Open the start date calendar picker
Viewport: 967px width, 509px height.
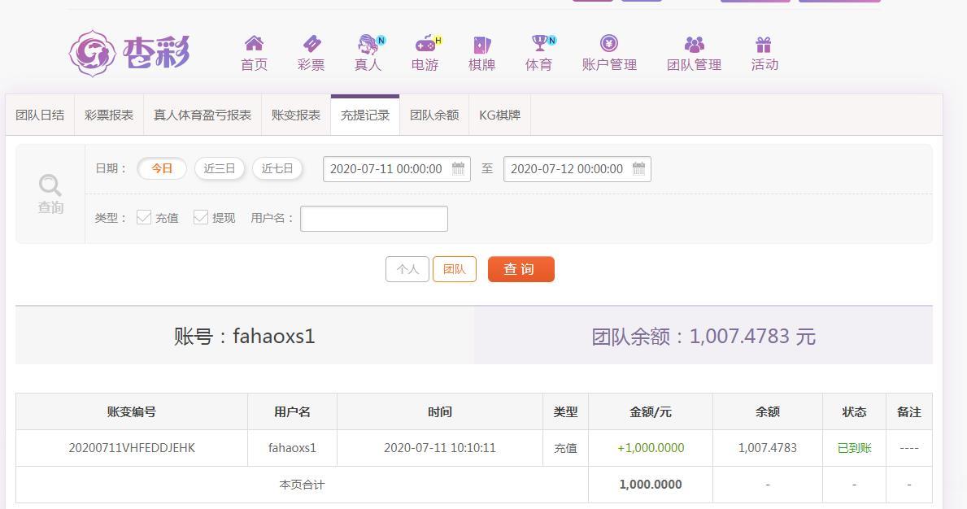458,168
